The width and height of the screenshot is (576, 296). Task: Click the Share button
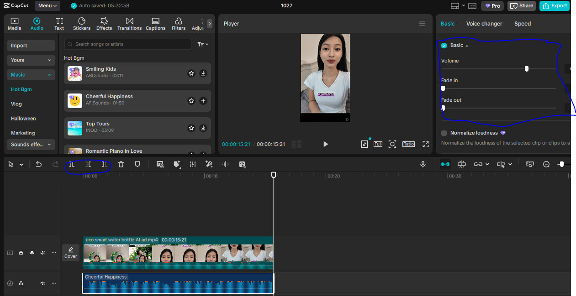point(522,6)
